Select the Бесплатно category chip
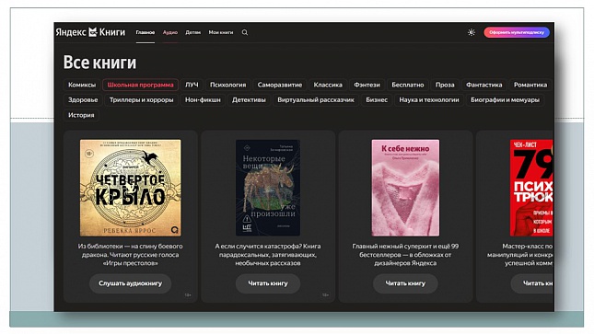Image resolution: width=594 pixels, height=334 pixels. point(408,85)
